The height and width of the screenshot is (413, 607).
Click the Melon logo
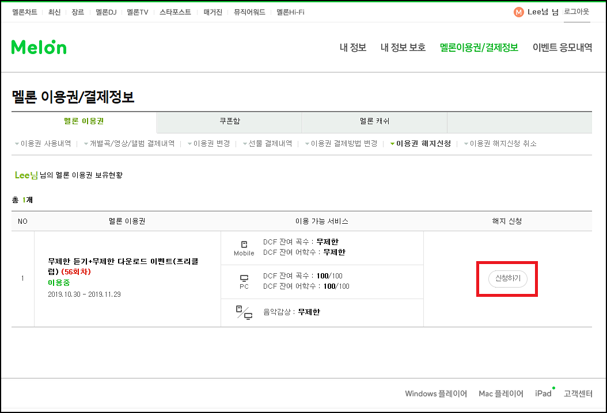pyautogui.click(x=39, y=47)
